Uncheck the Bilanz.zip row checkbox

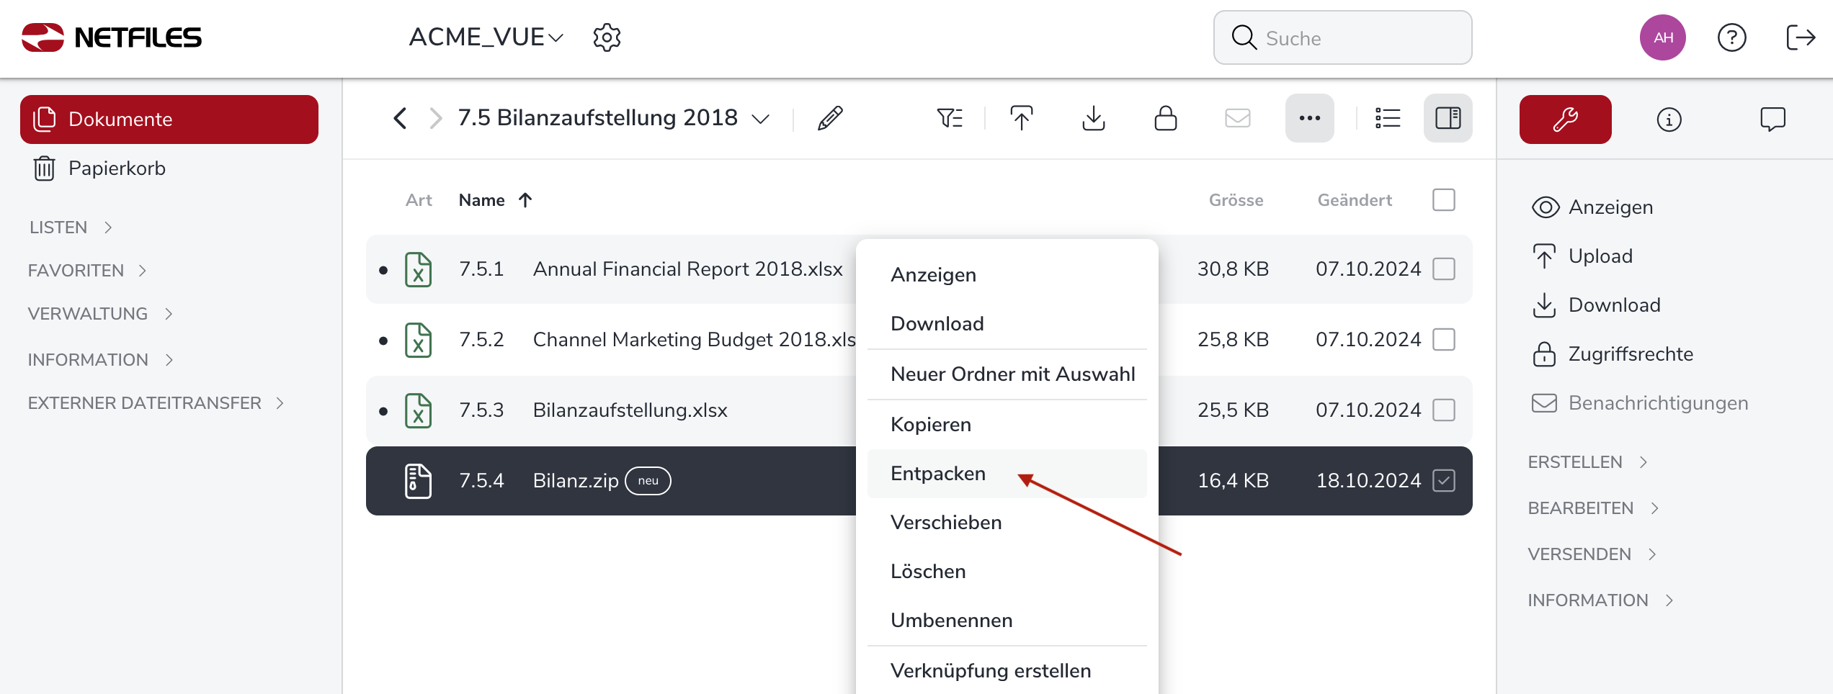pyautogui.click(x=1443, y=481)
